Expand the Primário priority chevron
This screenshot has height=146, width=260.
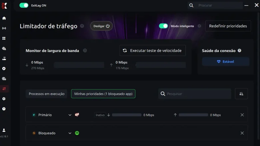[70, 115]
